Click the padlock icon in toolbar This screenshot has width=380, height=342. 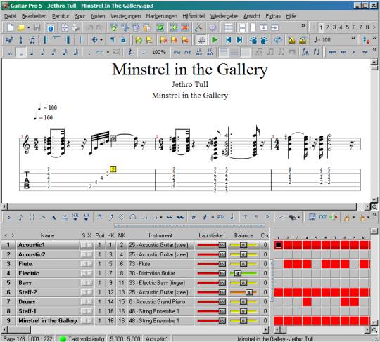pyautogui.click(x=123, y=40)
